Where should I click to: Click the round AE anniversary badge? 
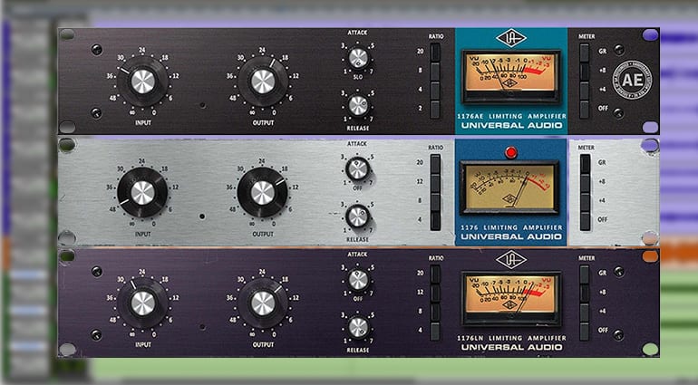(632, 80)
